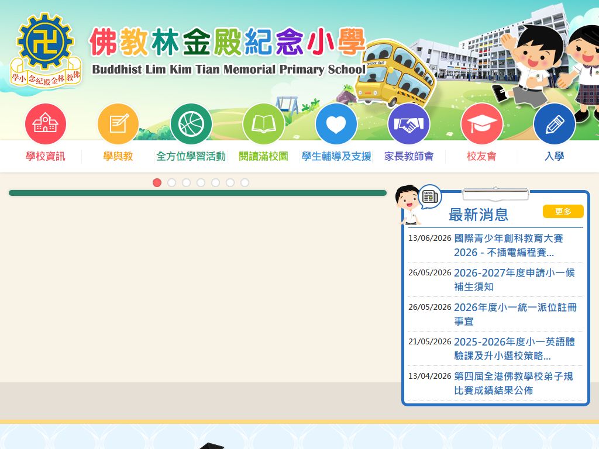Click Buddhist Lim Kim Tian Memorial Primary School text
599x449 pixels.
pos(229,69)
